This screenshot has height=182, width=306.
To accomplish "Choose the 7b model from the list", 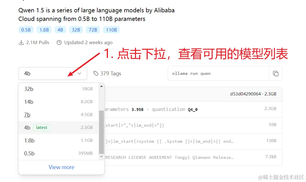I will 58,115.
